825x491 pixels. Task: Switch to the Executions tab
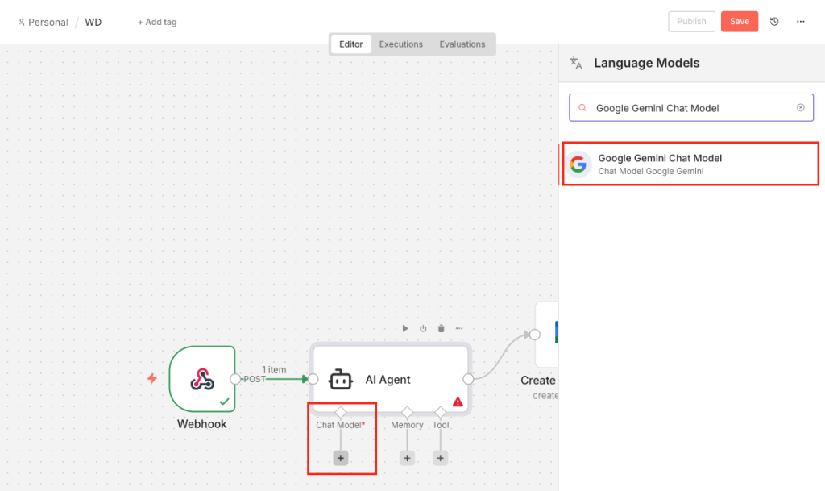coord(400,44)
